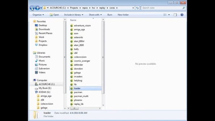
Task: Open address bar history dropdown arrow
Action: [133, 8]
